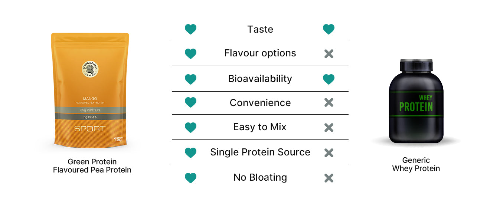Screen dimensions: 490x207
Task: Click the Green Protein heart beside No Bloating
Action: tap(190, 178)
